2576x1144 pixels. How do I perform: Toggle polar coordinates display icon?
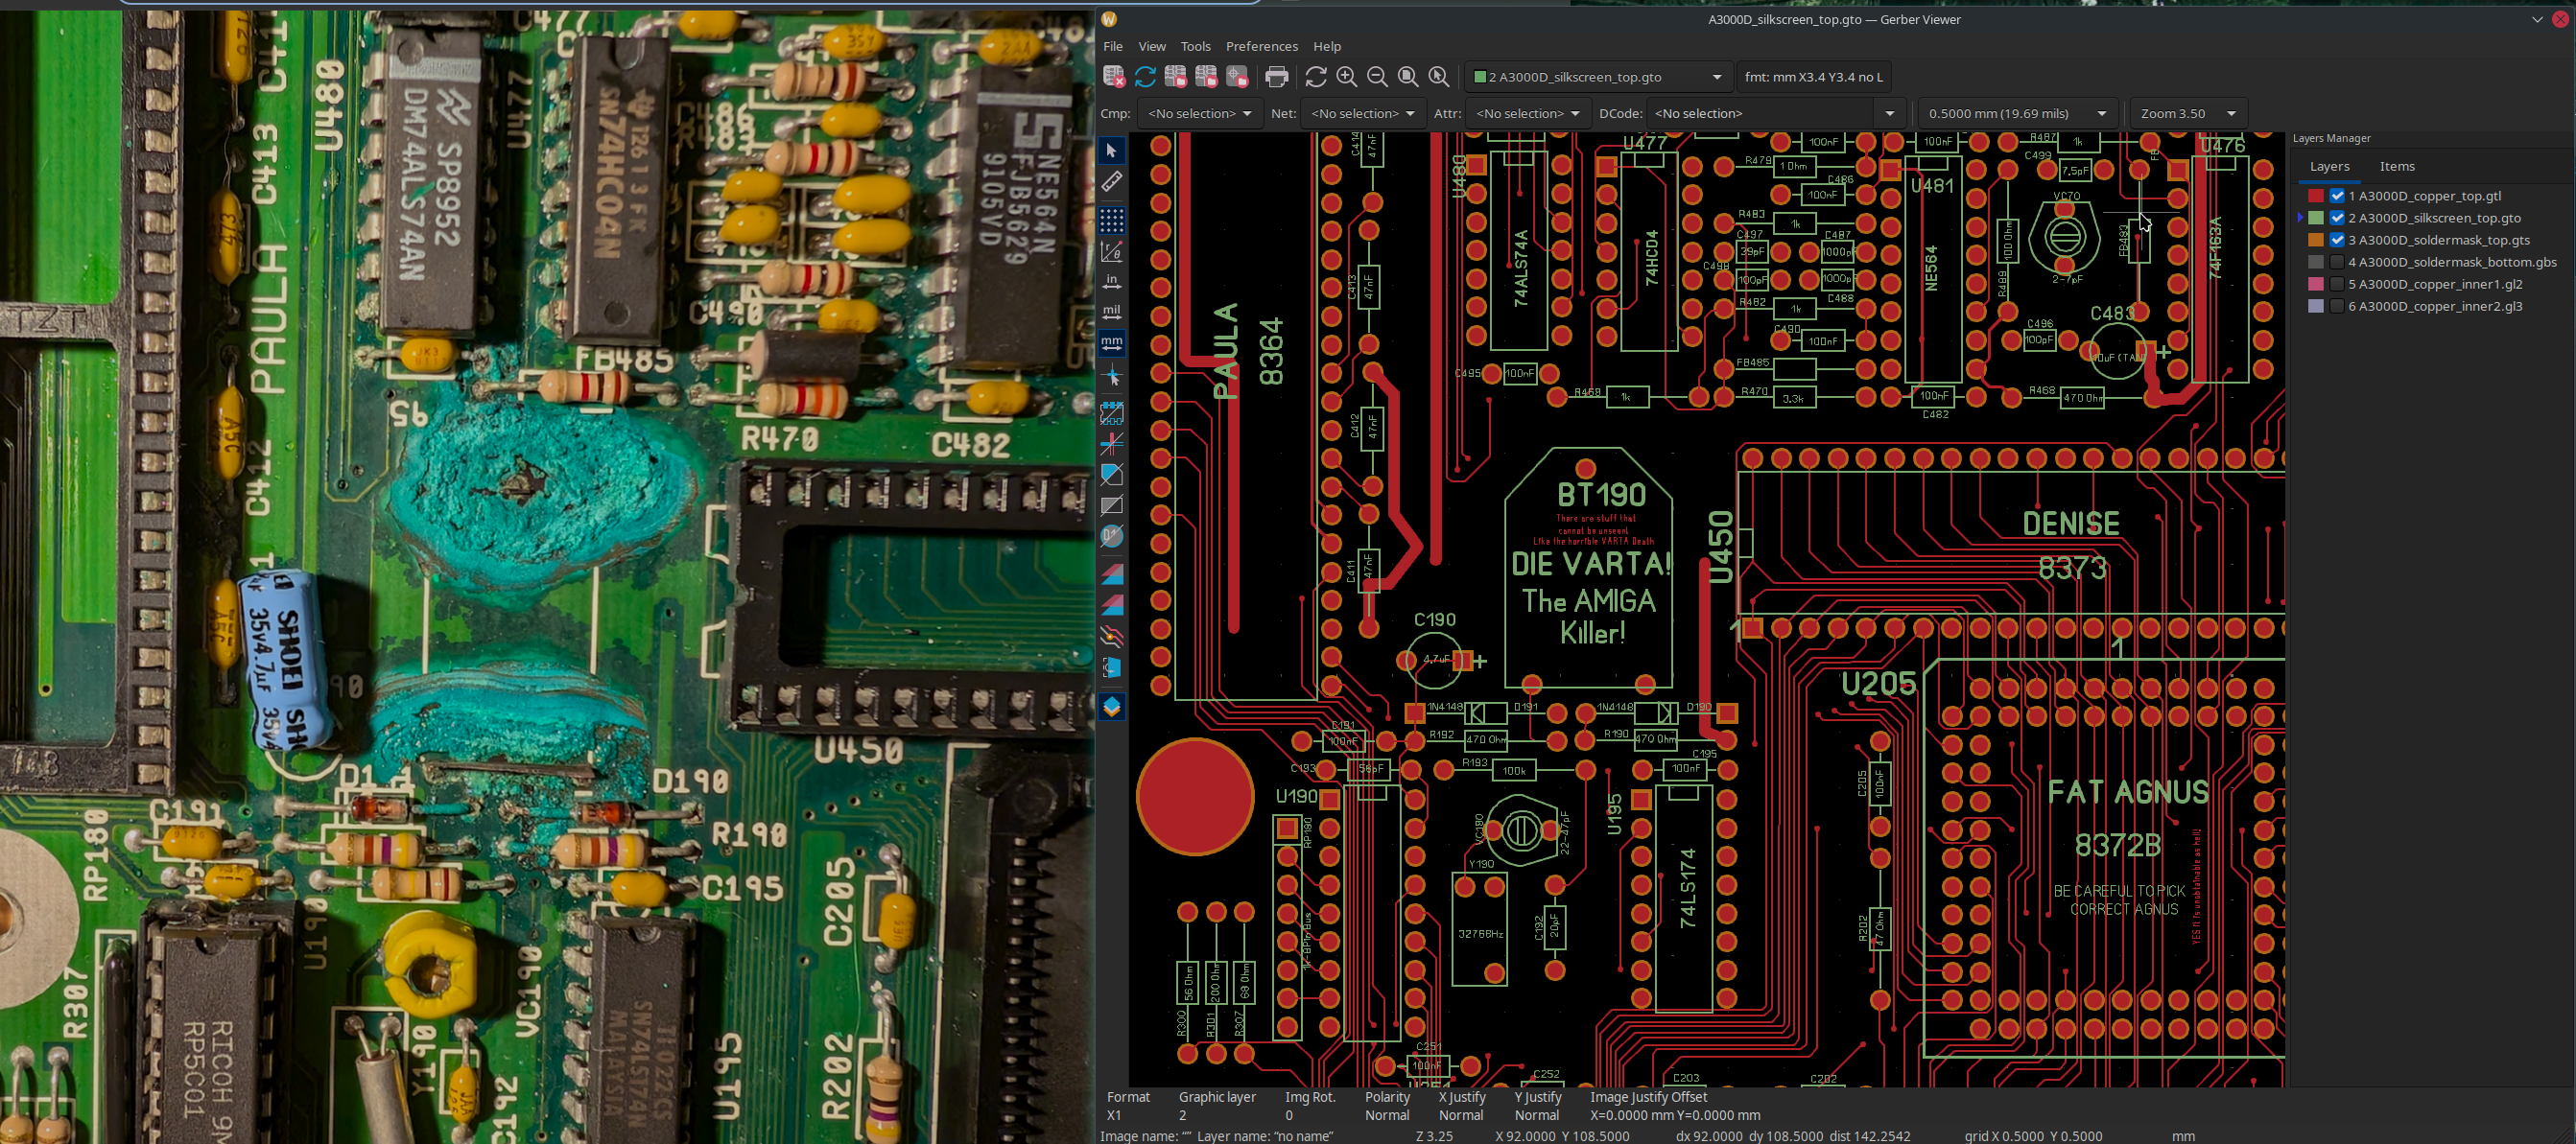1112,252
